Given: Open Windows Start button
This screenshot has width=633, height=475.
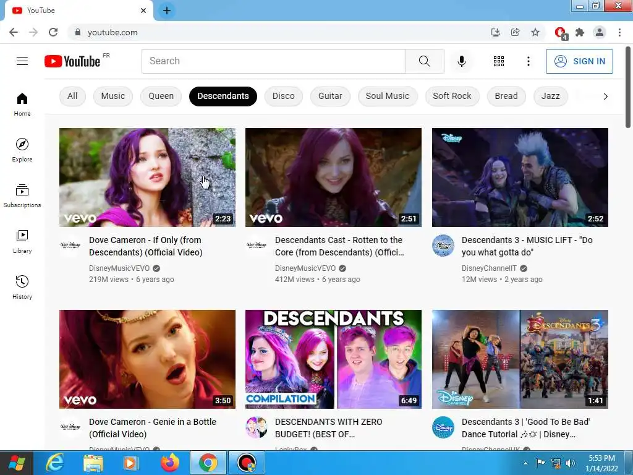Looking at the screenshot, I should pyautogui.click(x=17, y=463).
